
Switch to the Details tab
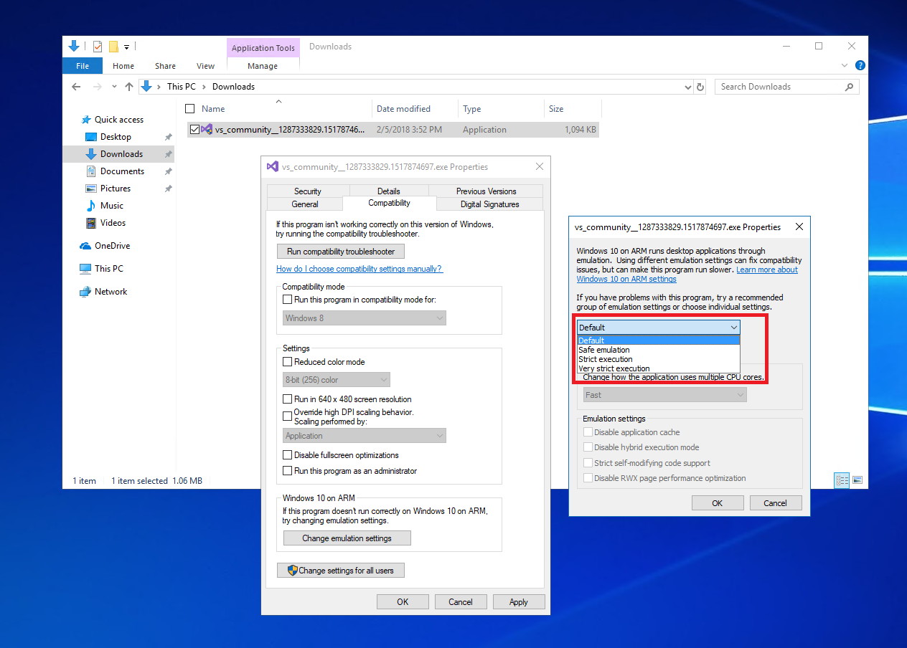[x=388, y=191]
